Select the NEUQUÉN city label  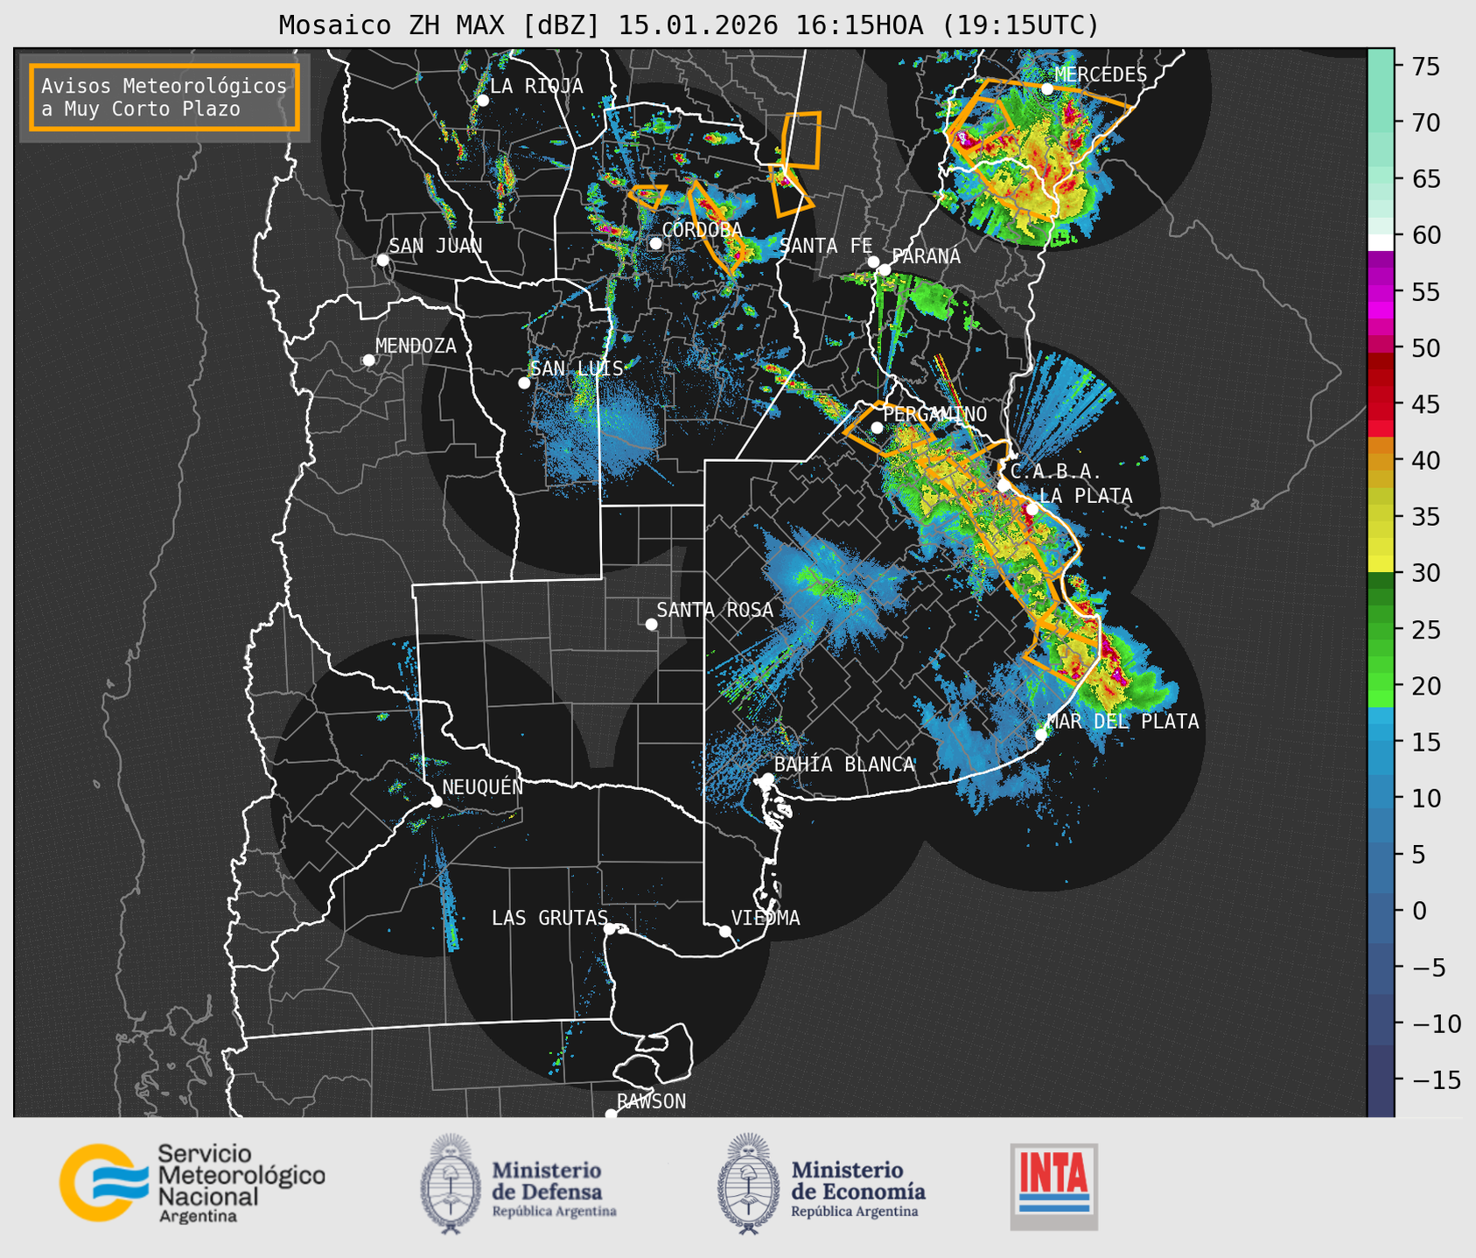click(483, 786)
